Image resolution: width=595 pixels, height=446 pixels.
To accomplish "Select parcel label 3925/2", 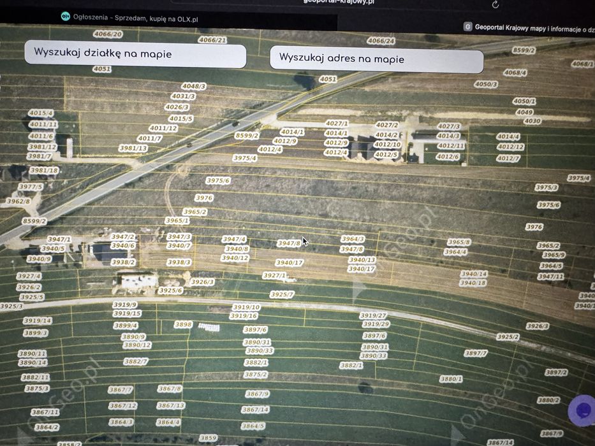I will (x=508, y=337).
